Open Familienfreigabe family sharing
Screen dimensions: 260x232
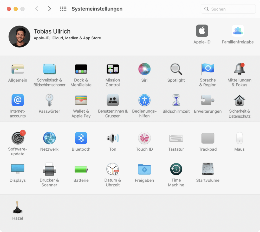(x=238, y=31)
